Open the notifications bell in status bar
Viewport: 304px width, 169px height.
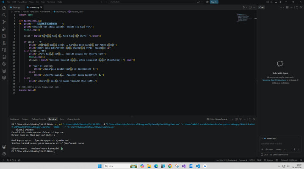tap(301, 160)
